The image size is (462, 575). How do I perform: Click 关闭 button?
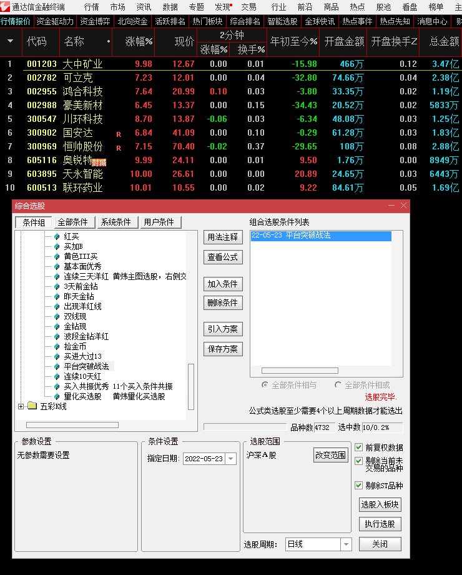(x=380, y=544)
